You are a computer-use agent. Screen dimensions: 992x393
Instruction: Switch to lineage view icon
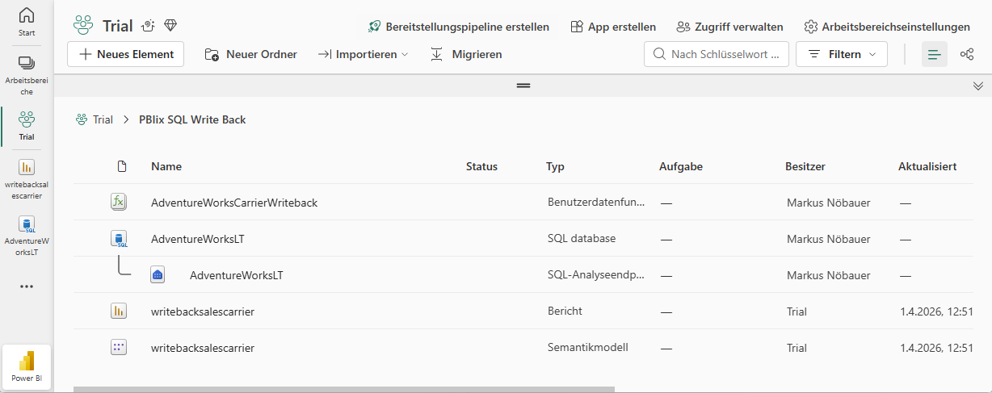tap(966, 54)
